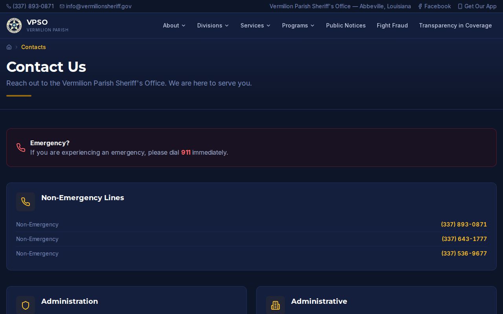503x314 pixels.
Task: Click the Contacts breadcrumb
Action: (33, 47)
